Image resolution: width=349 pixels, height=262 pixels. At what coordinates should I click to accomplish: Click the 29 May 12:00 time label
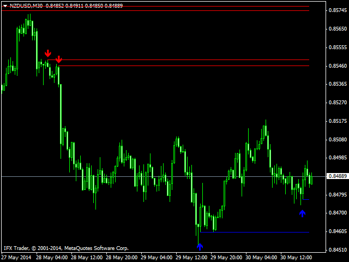click(x=191, y=258)
